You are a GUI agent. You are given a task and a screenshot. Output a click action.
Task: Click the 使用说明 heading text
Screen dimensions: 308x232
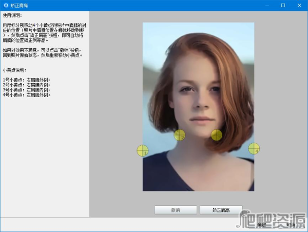[13, 15]
